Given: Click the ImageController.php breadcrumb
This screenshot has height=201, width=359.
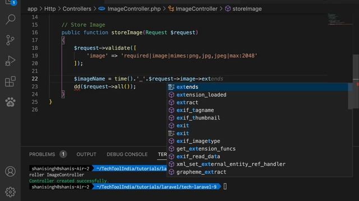Looking at the screenshot, I should (134, 9).
